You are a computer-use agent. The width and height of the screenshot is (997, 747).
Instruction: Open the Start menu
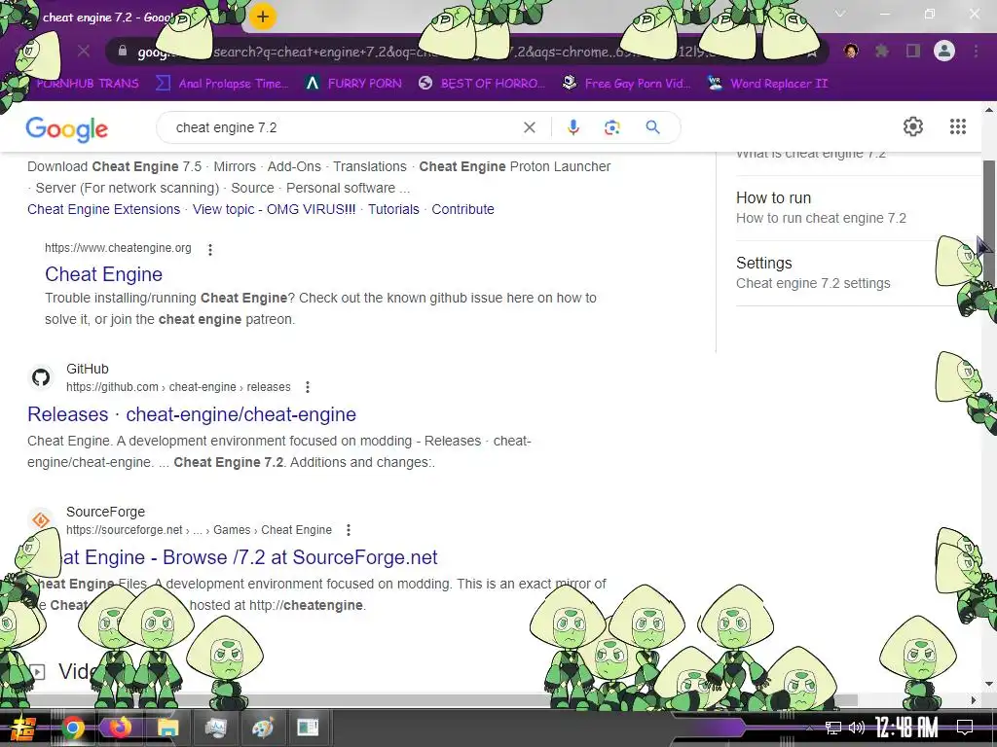pos(23,728)
